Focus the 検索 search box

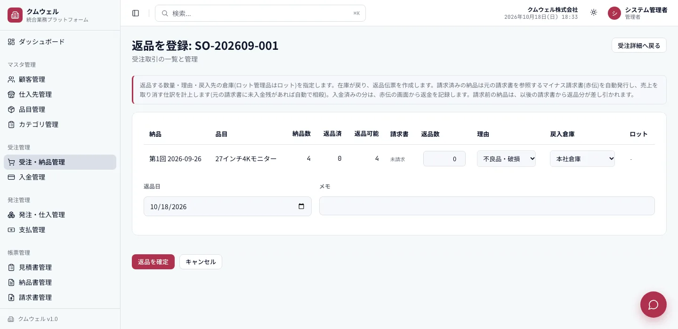coord(260,13)
